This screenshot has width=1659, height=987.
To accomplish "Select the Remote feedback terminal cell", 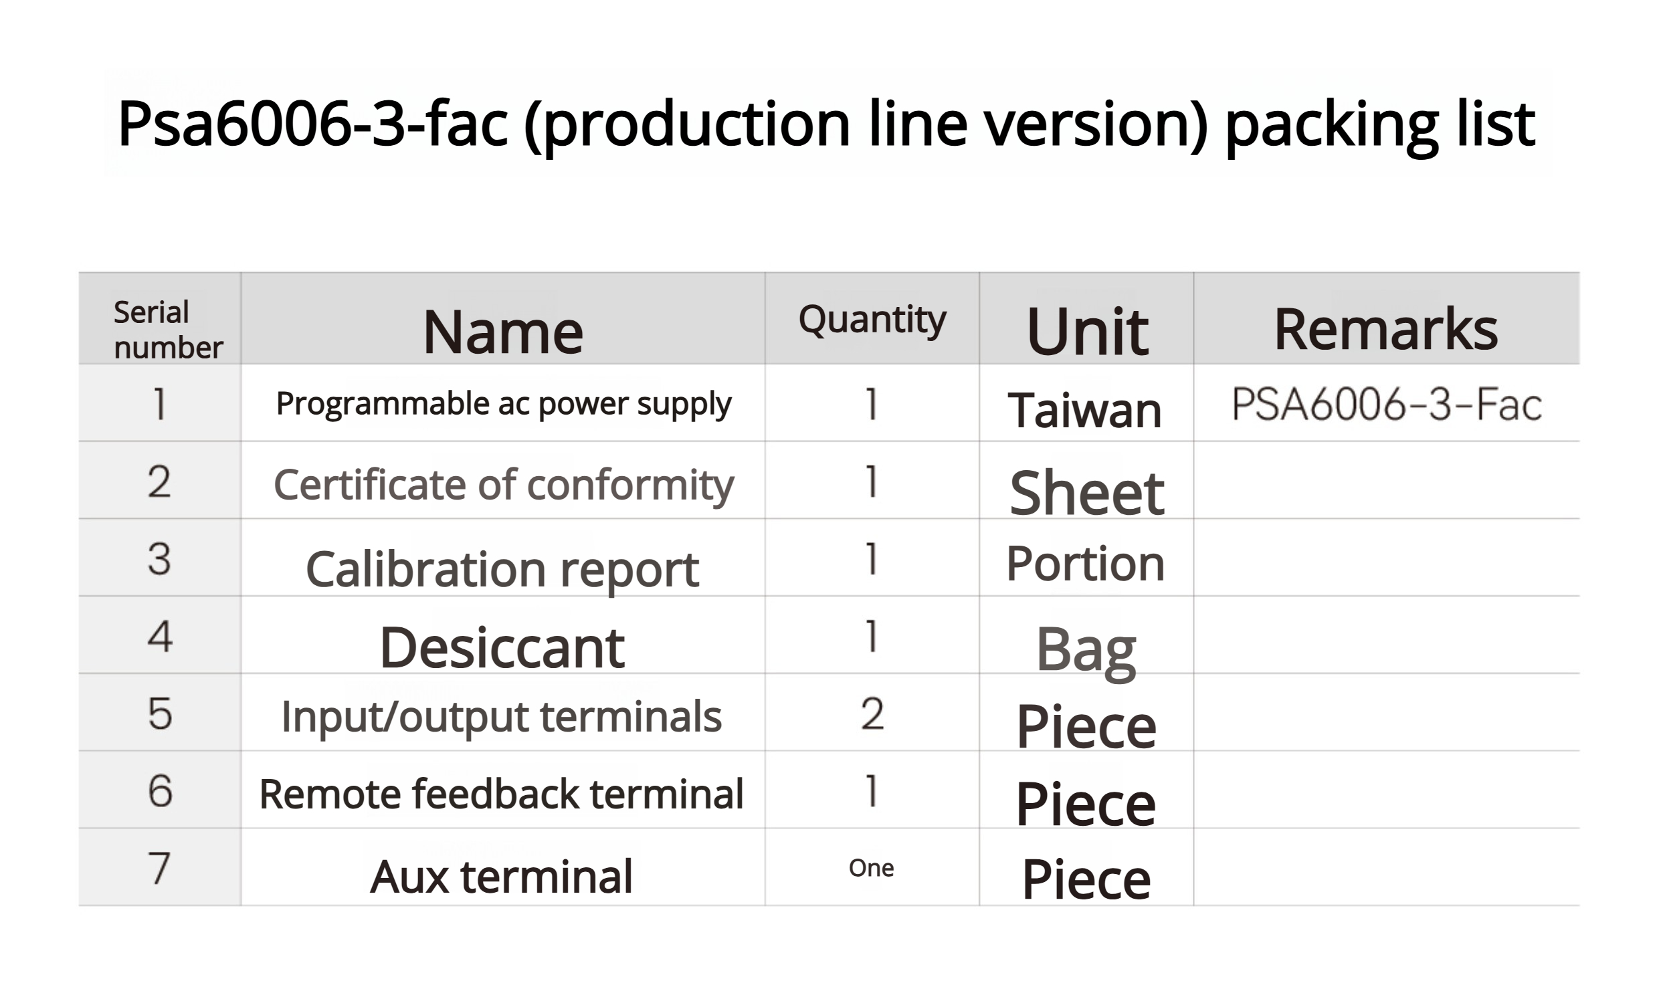I will coord(502,794).
